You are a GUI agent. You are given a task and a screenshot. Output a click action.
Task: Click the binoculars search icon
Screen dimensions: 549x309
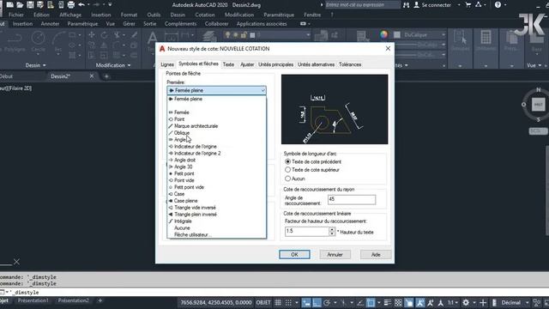click(406, 5)
